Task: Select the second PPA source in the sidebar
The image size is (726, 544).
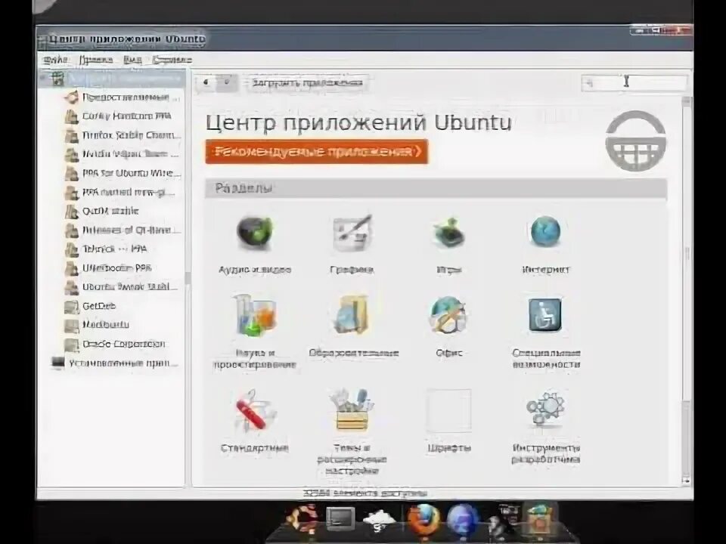Action: (118, 116)
